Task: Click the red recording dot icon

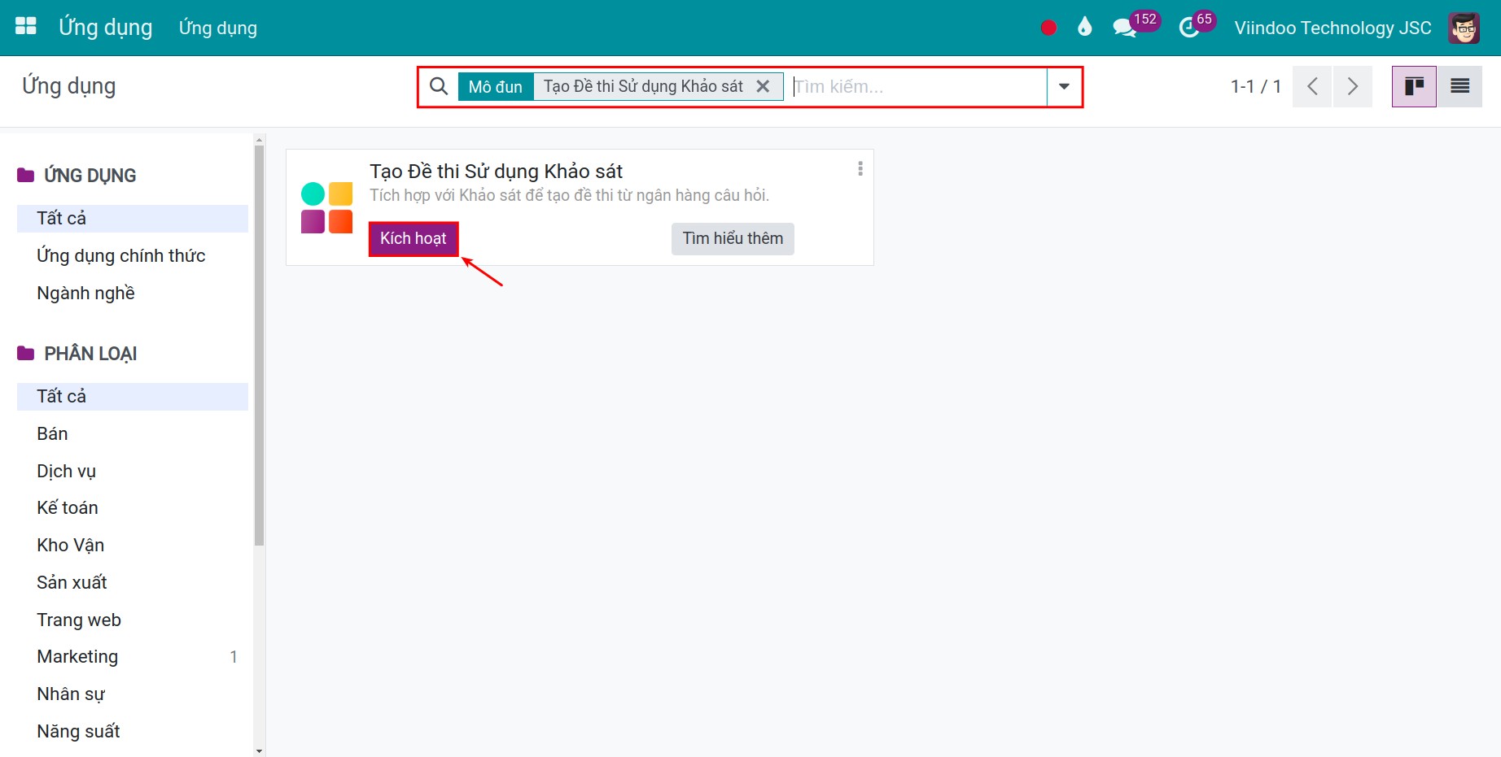Action: coord(1048,28)
